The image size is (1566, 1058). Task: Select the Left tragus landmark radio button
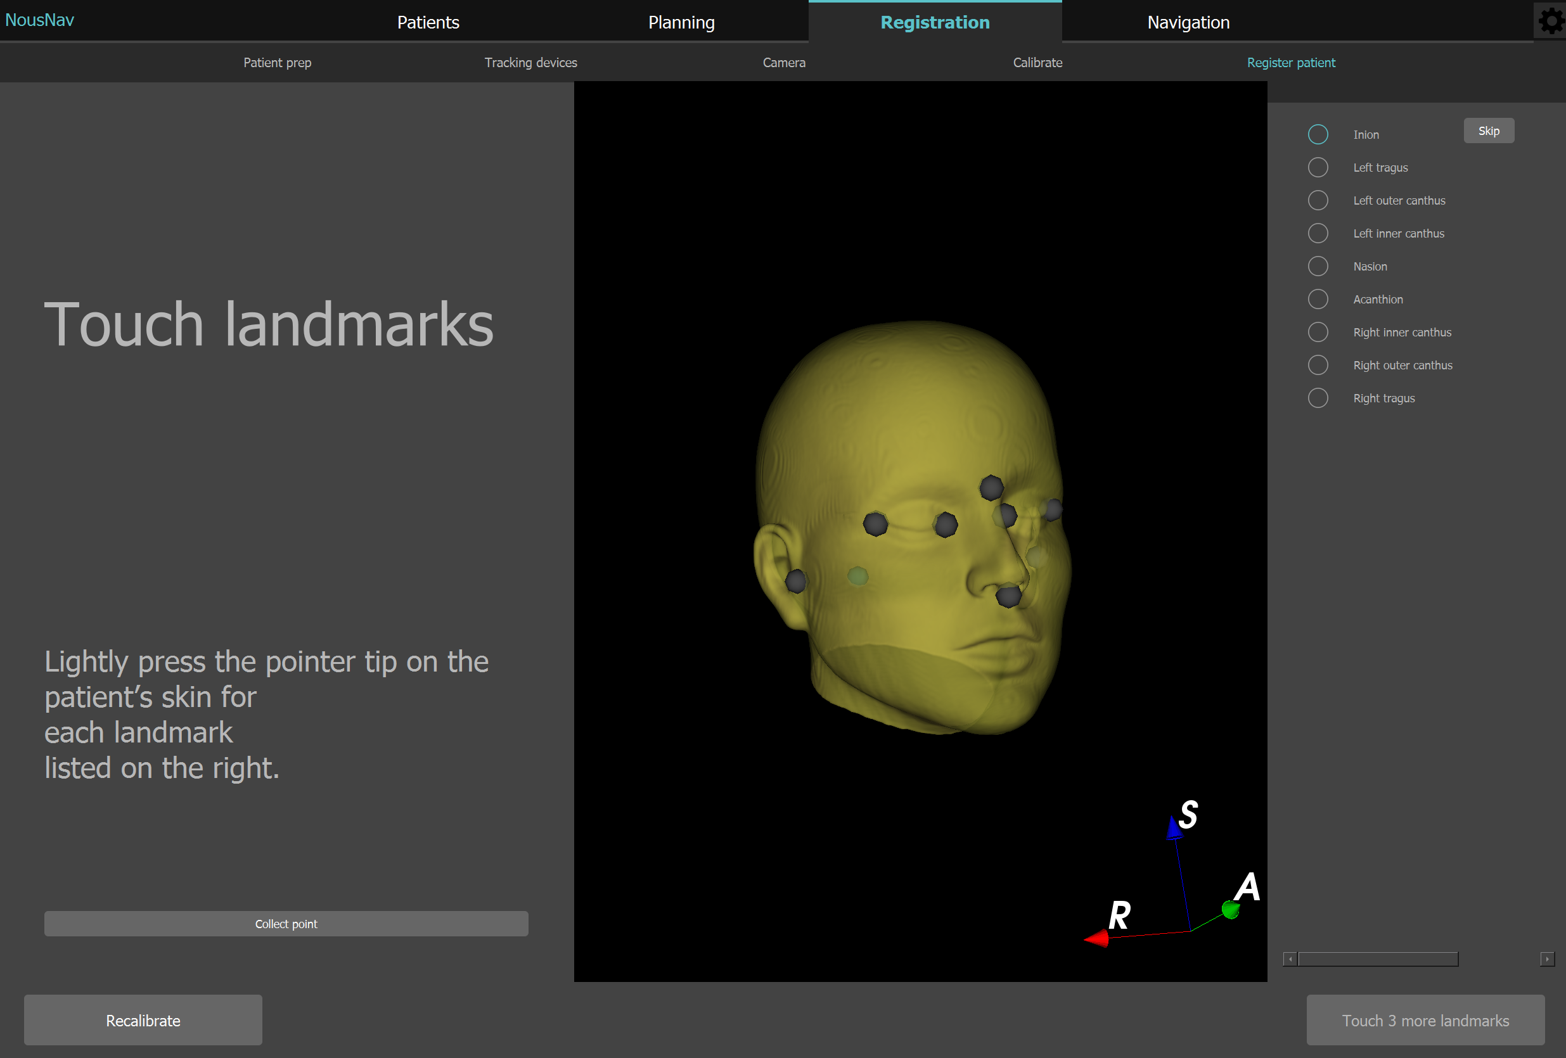click(x=1318, y=167)
